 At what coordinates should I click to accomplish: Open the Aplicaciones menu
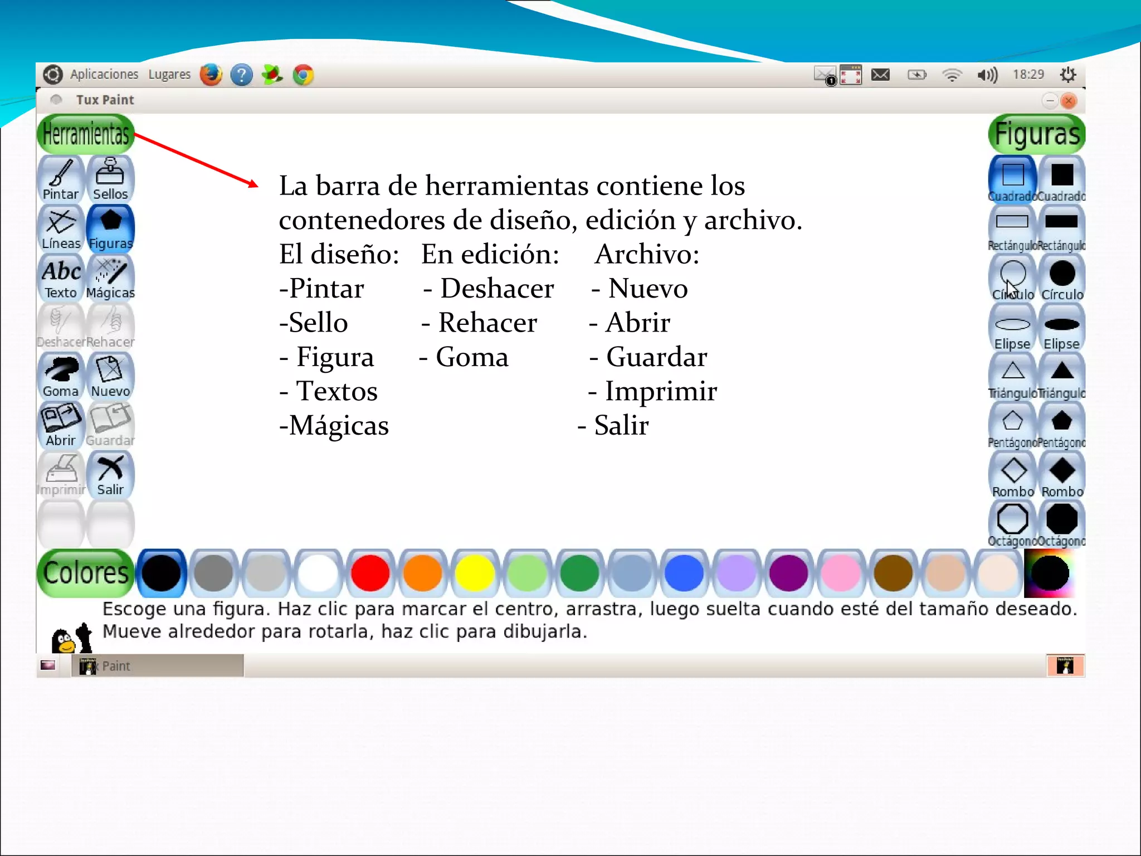(104, 74)
